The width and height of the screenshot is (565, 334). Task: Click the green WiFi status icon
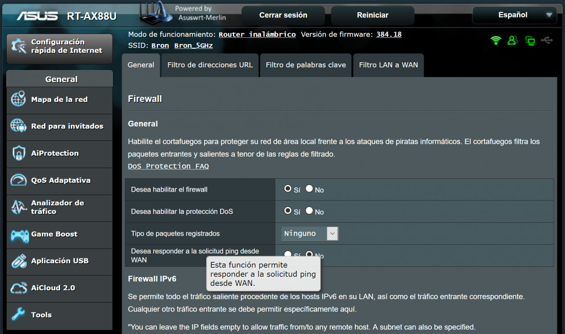coord(495,40)
